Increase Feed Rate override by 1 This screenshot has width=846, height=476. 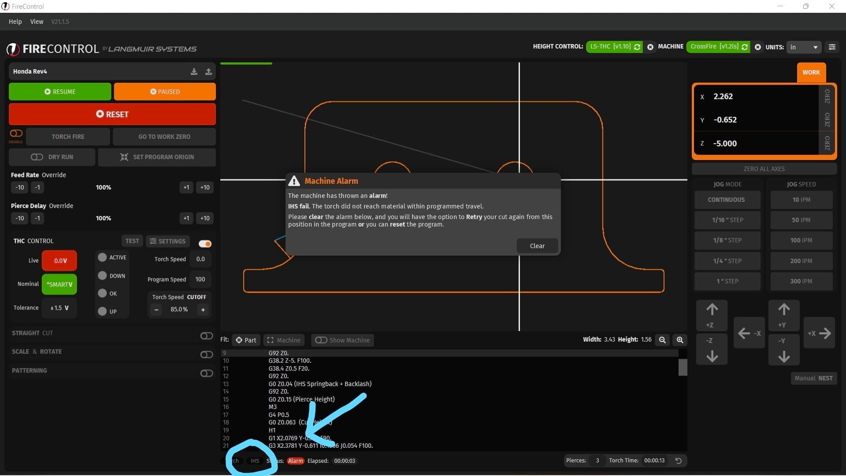186,187
